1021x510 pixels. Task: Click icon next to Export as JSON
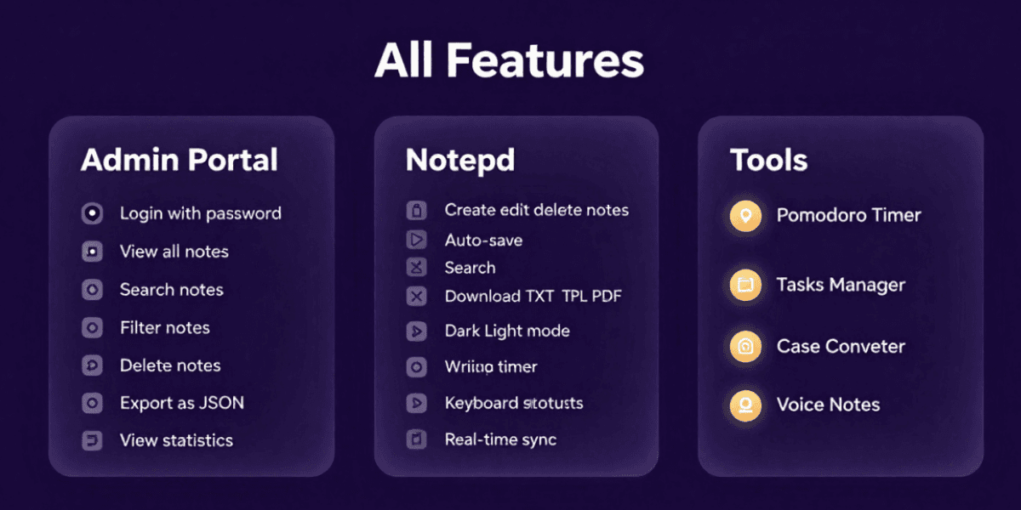click(x=92, y=403)
